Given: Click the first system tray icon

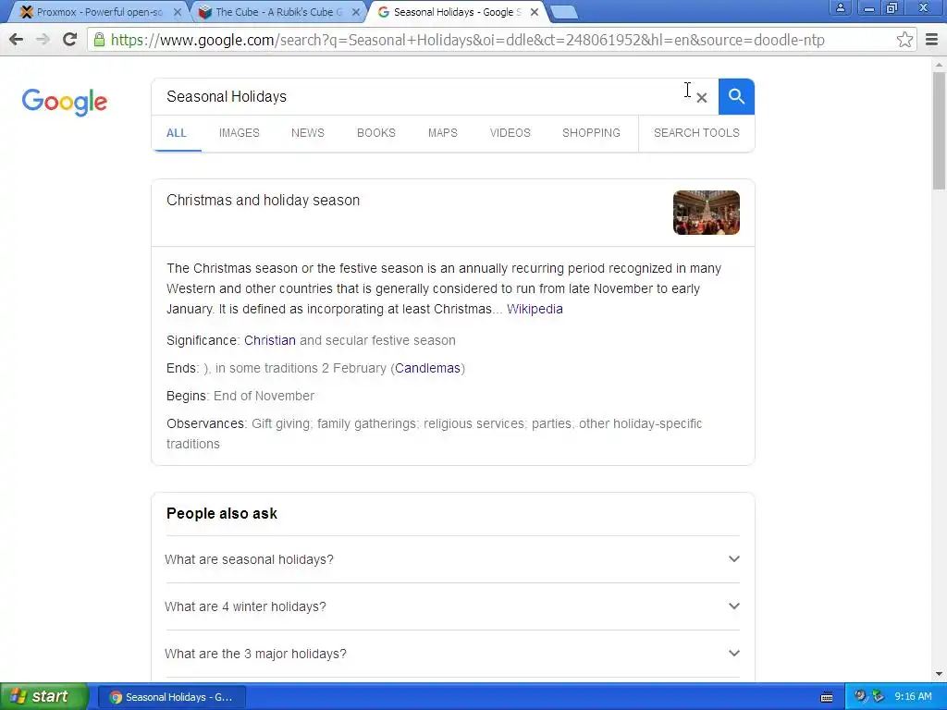Looking at the screenshot, I should click(861, 697).
